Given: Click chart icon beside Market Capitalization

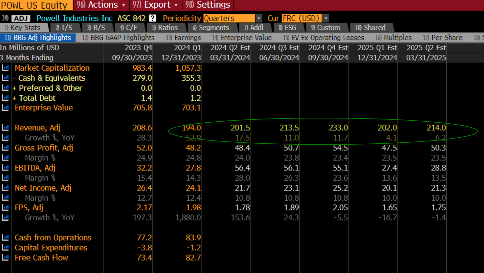Looking at the screenshot, I should (x=5, y=68).
